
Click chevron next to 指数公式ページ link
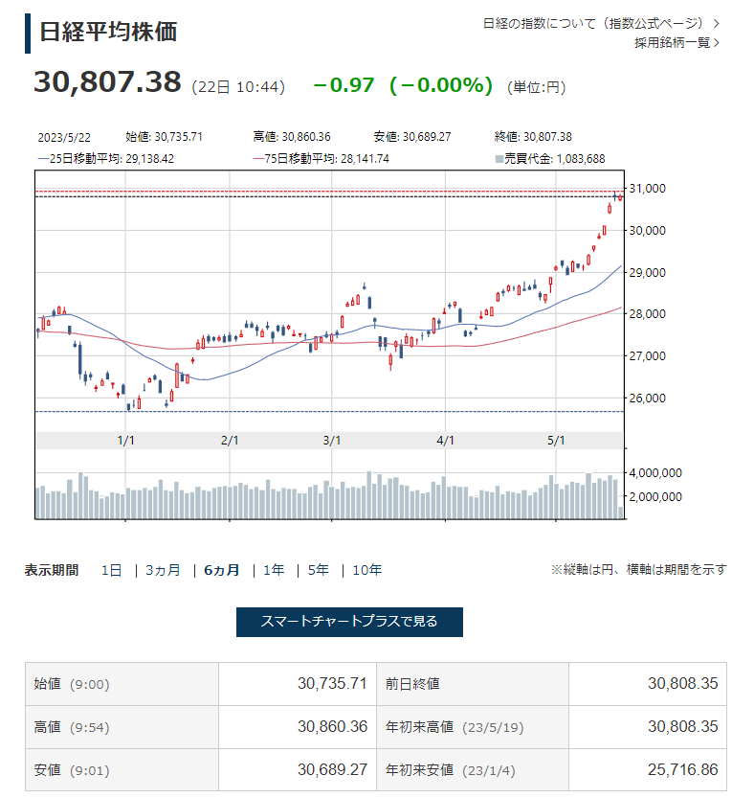pyautogui.click(x=717, y=23)
